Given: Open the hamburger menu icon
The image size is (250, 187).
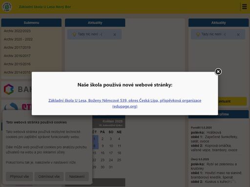Looking at the screenshot, I should coord(244,7).
